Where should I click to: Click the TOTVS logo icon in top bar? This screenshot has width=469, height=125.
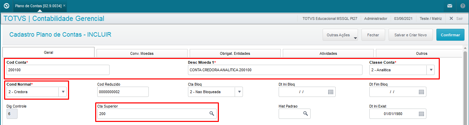[6, 6]
